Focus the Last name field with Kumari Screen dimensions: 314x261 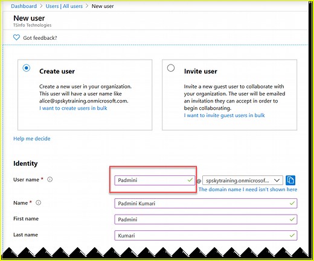coord(206,235)
